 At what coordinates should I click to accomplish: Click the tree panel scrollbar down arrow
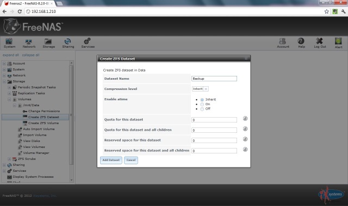[71, 180]
